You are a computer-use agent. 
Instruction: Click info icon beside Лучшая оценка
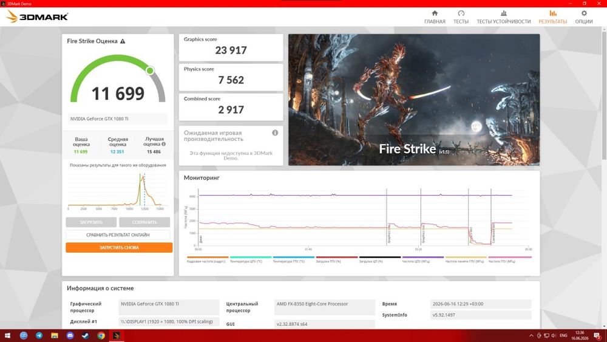pyautogui.click(x=164, y=144)
